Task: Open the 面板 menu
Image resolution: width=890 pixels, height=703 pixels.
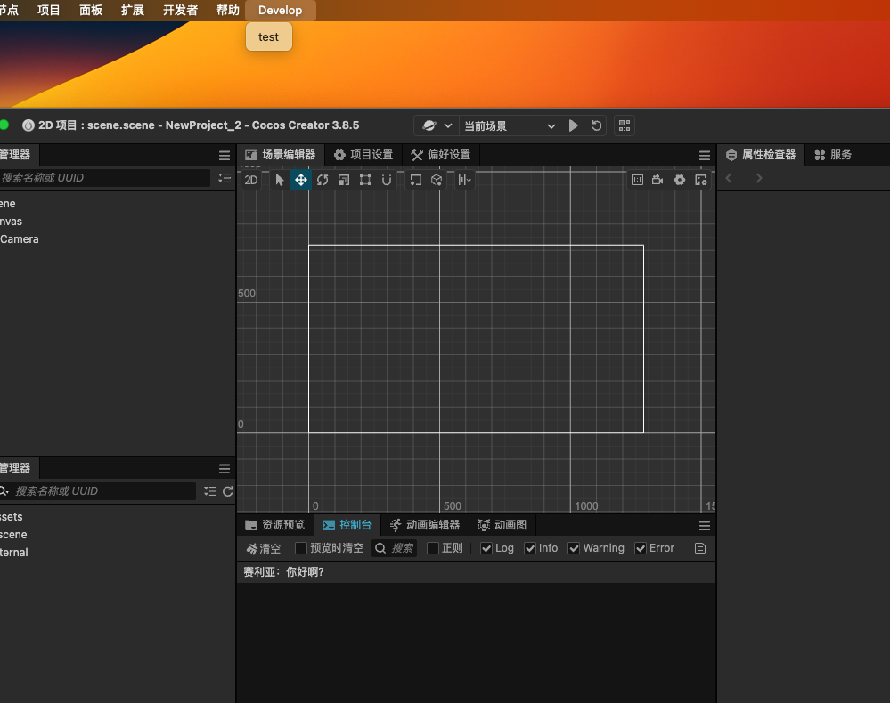Action: coord(91,10)
